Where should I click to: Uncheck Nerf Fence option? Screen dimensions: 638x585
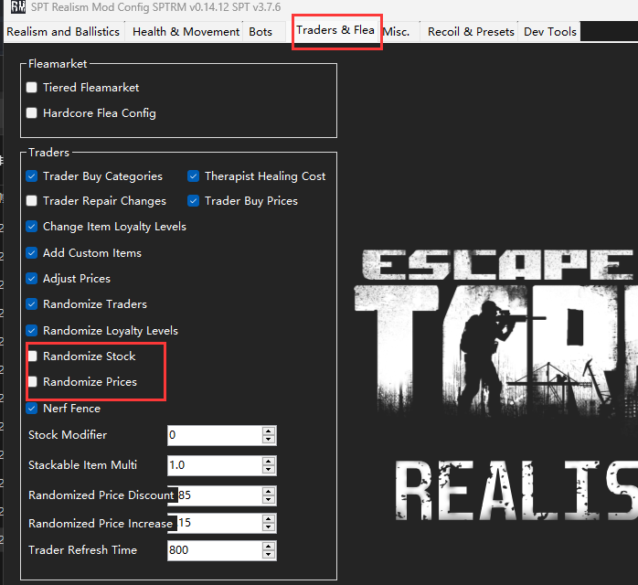pyautogui.click(x=32, y=408)
